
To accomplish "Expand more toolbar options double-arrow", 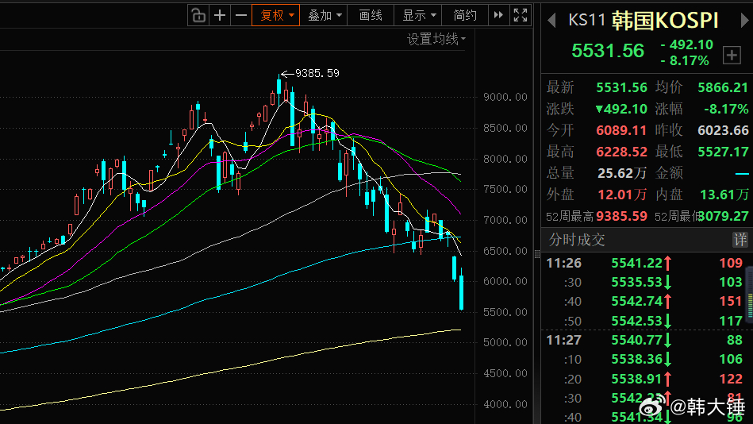I will (498, 15).
